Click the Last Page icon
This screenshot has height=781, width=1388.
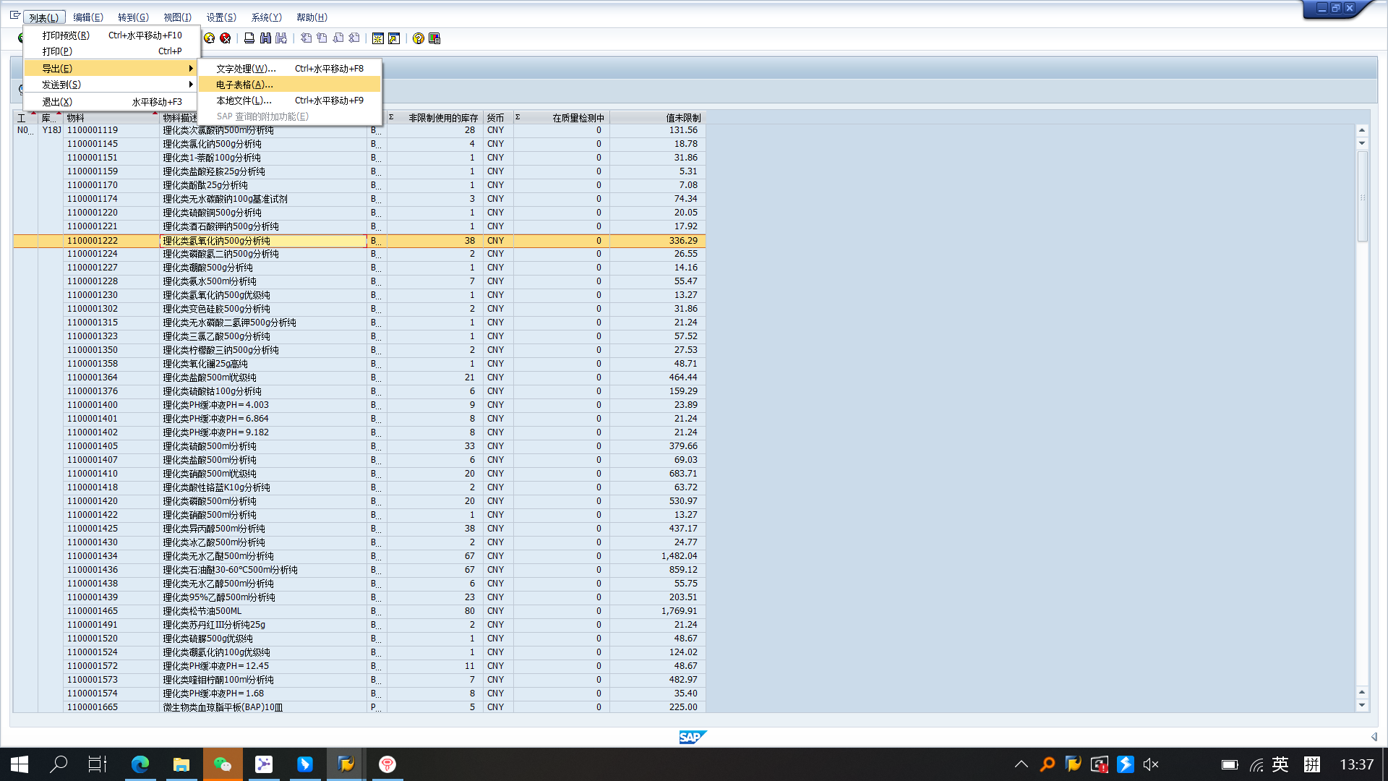pos(354,38)
